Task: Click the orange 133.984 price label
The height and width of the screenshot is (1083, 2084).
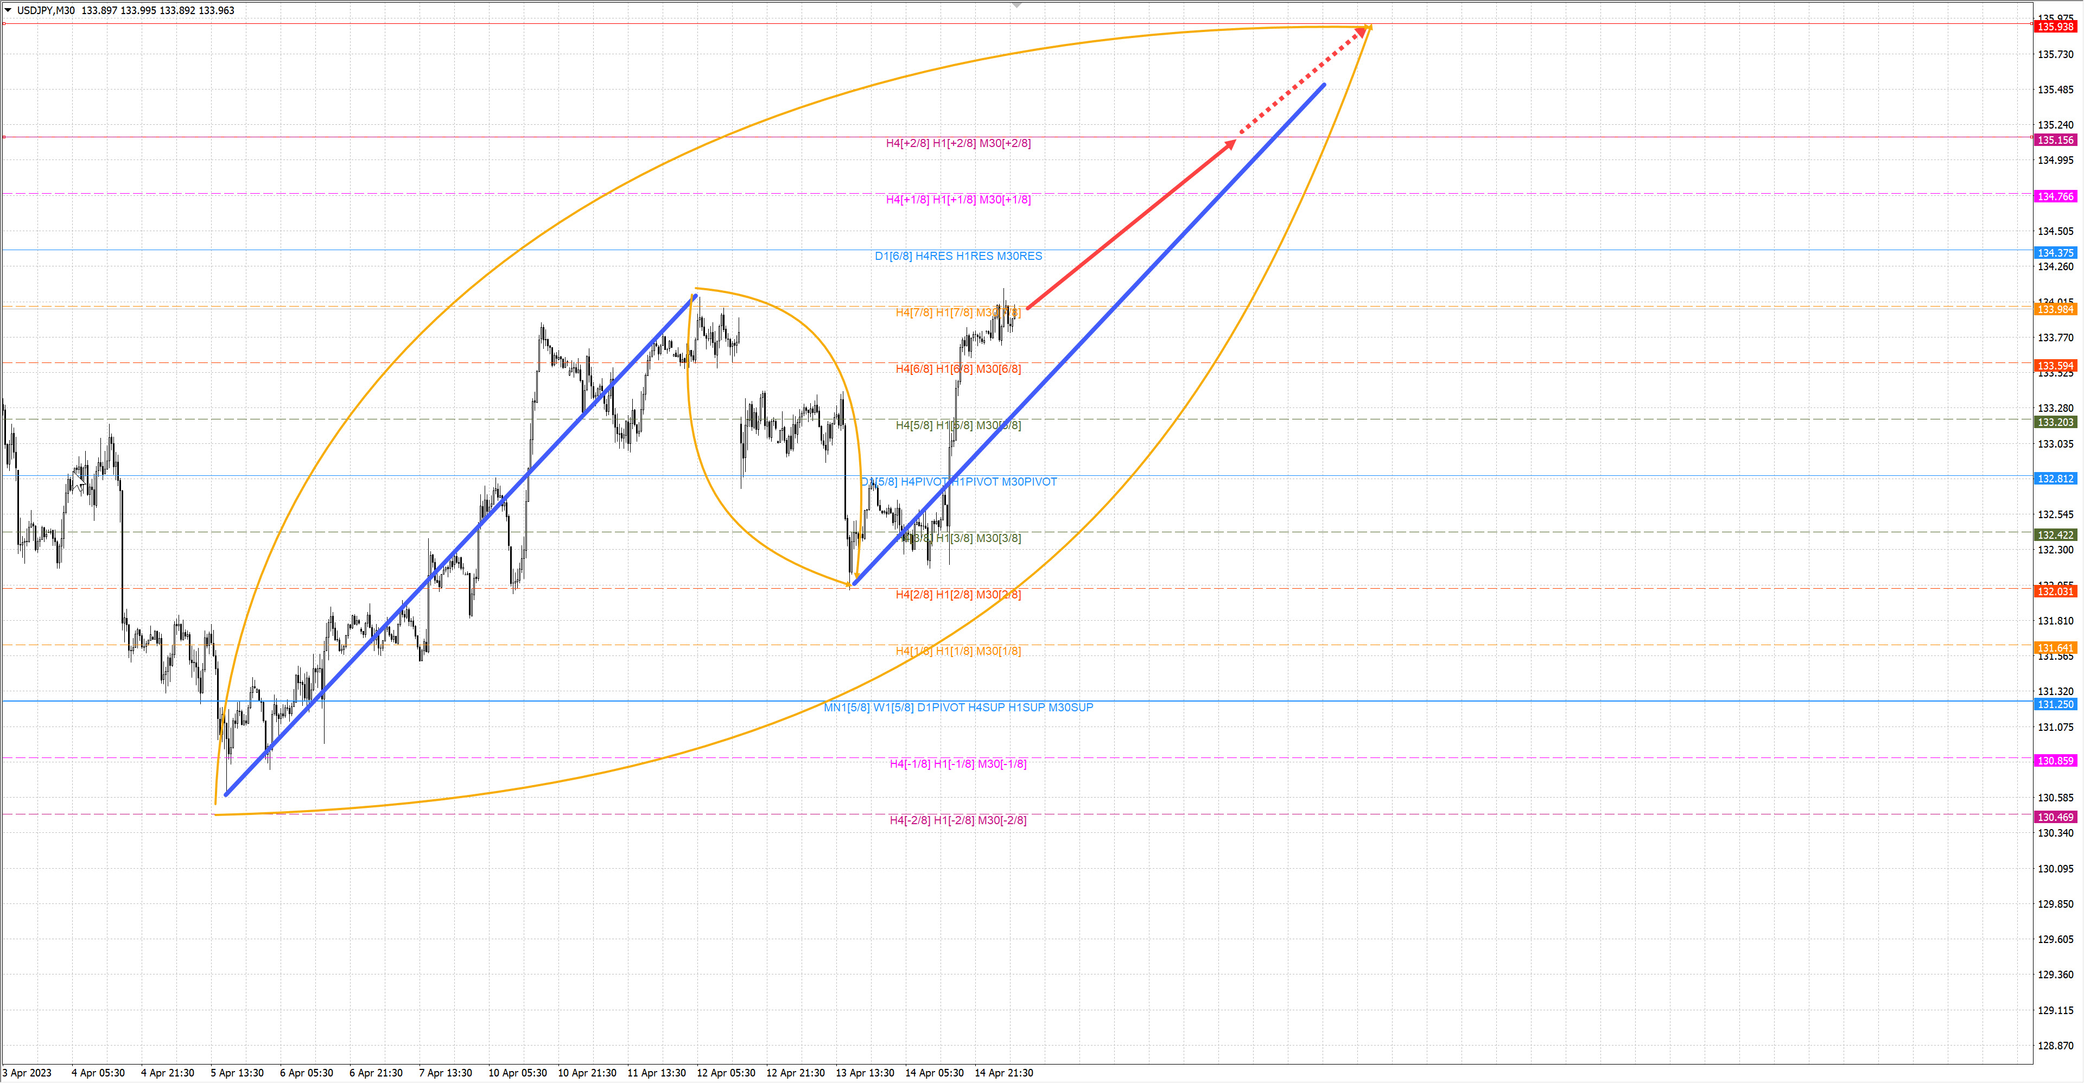Action: click(2055, 310)
